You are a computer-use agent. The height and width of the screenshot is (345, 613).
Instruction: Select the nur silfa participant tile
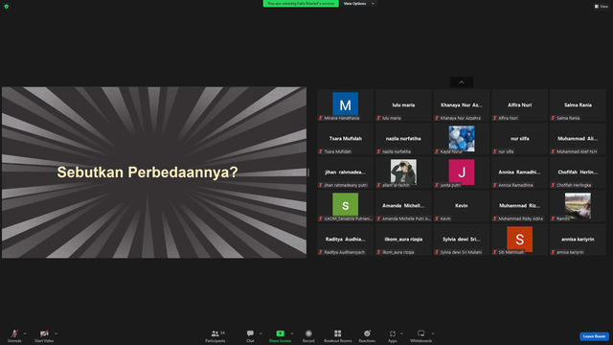pyautogui.click(x=519, y=138)
